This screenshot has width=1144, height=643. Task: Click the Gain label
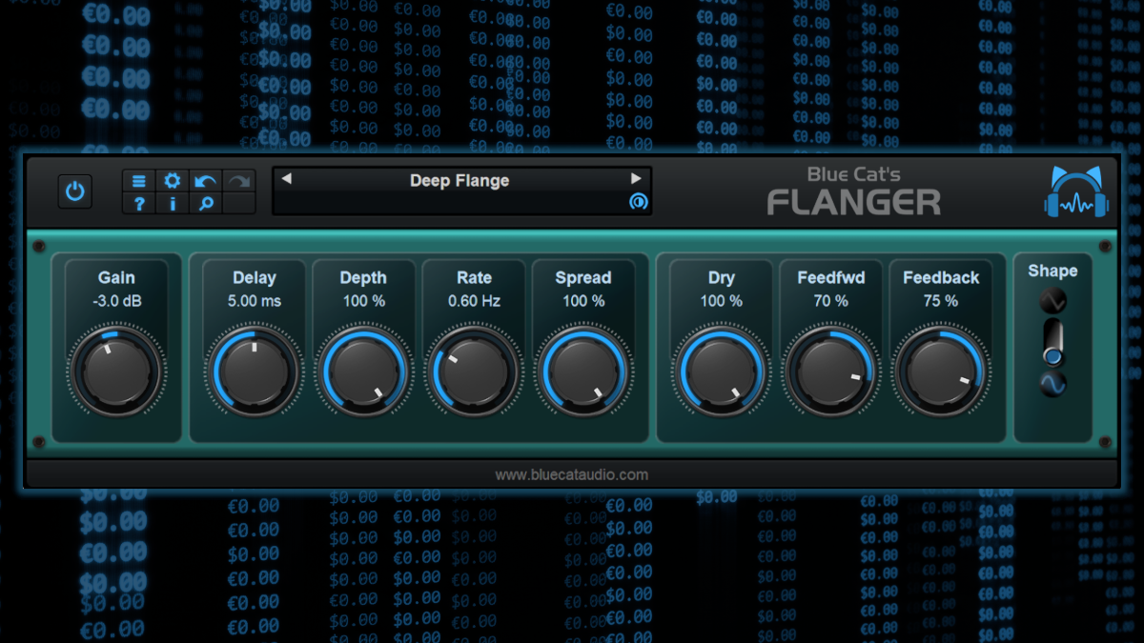coord(116,278)
